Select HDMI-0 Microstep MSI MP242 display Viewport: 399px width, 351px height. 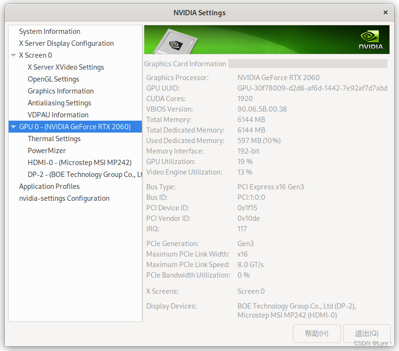pos(79,162)
